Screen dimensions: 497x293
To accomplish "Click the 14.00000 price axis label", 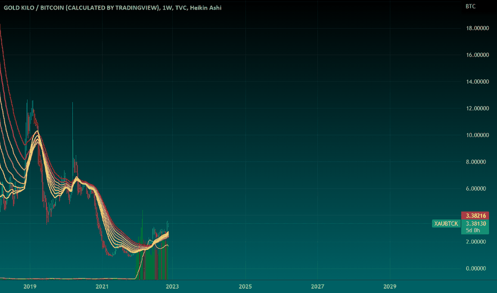I will pyautogui.click(x=477, y=82).
